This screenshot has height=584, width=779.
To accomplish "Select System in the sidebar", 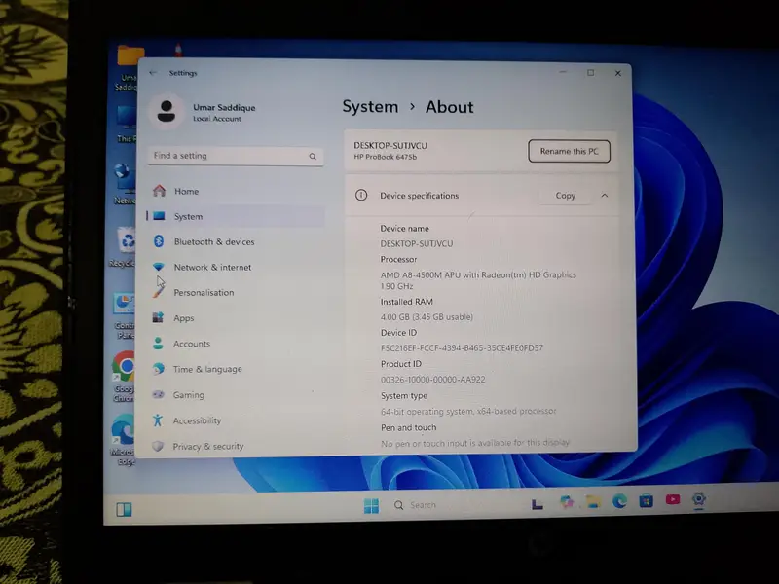I will [x=188, y=217].
